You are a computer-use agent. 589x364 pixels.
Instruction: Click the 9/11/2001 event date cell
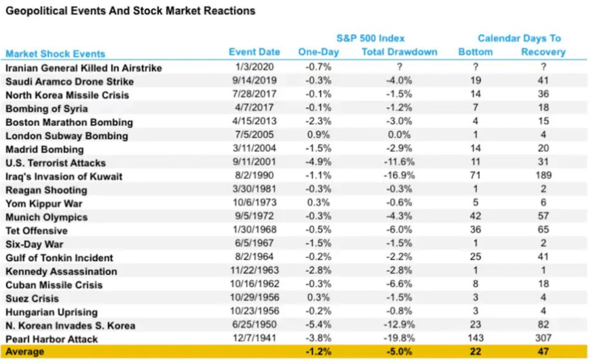(x=253, y=162)
